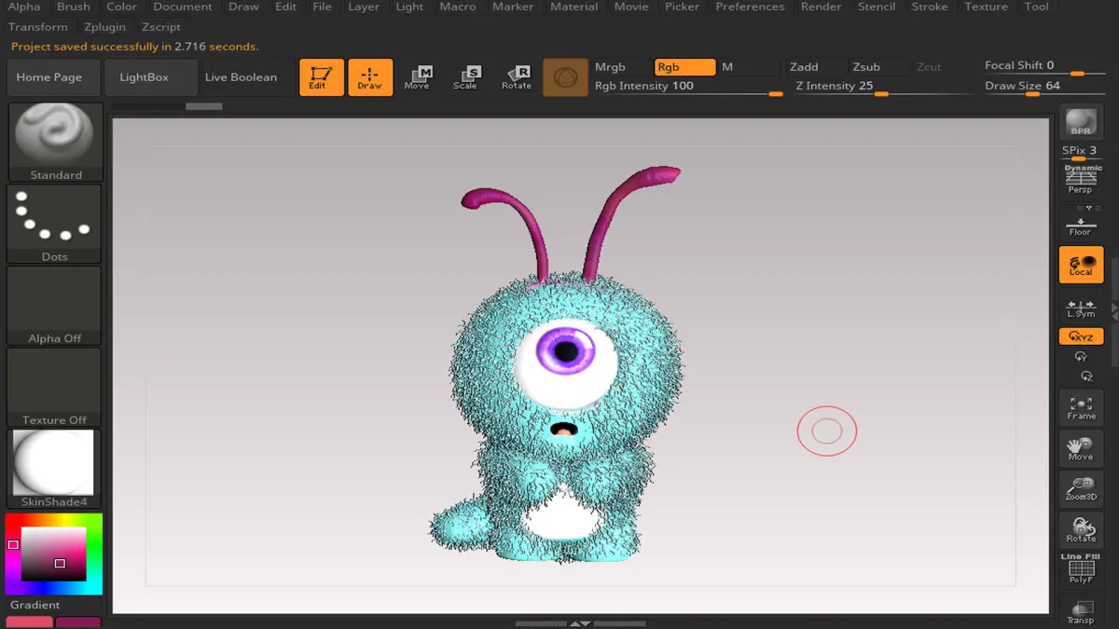
Task: Open the Transform menu
Action: pos(38,27)
